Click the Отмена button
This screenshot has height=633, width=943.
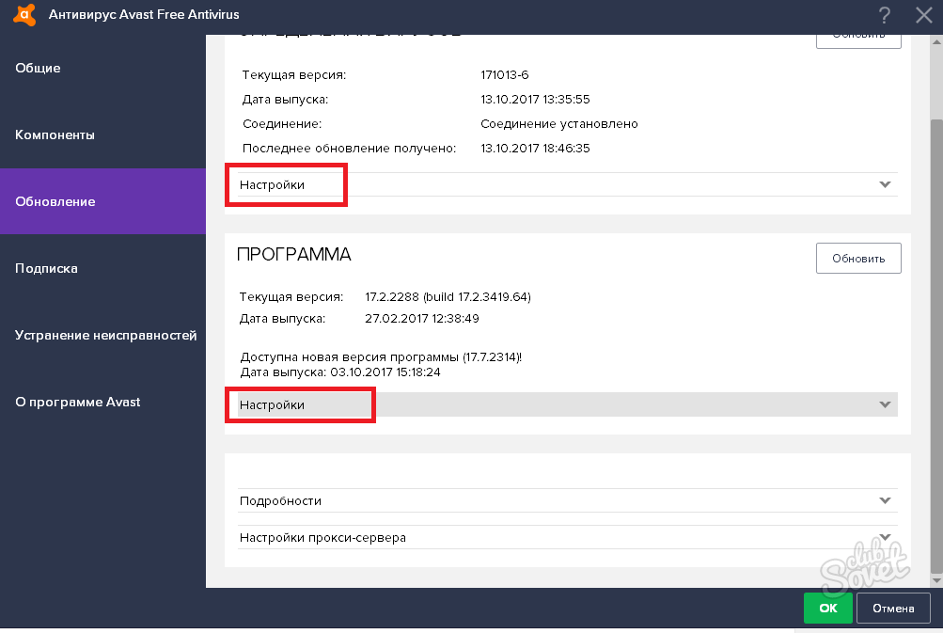click(893, 608)
